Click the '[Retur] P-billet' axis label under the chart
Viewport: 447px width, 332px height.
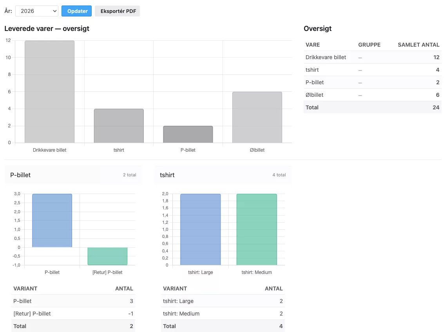coord(107,272)
